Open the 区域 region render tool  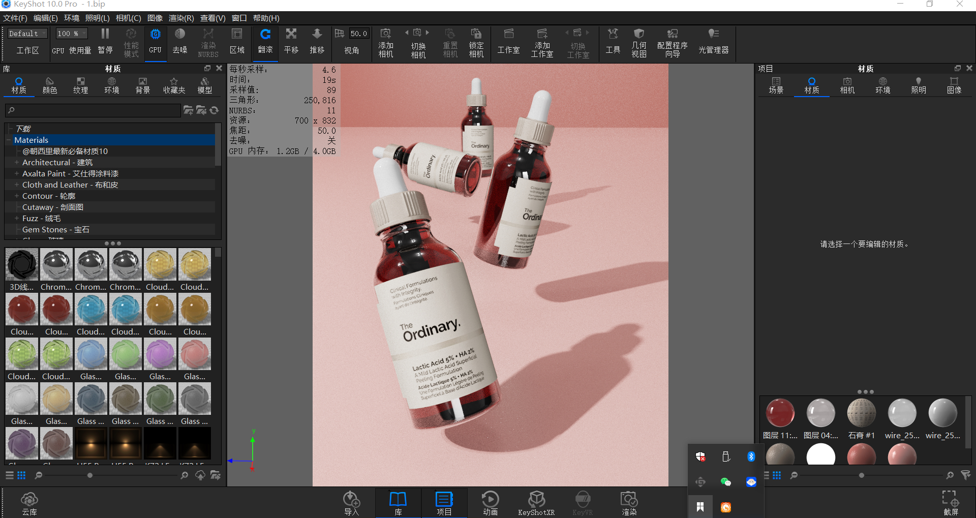tap(236, 43)
